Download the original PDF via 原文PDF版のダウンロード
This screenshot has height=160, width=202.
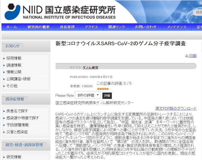[176, 108]
